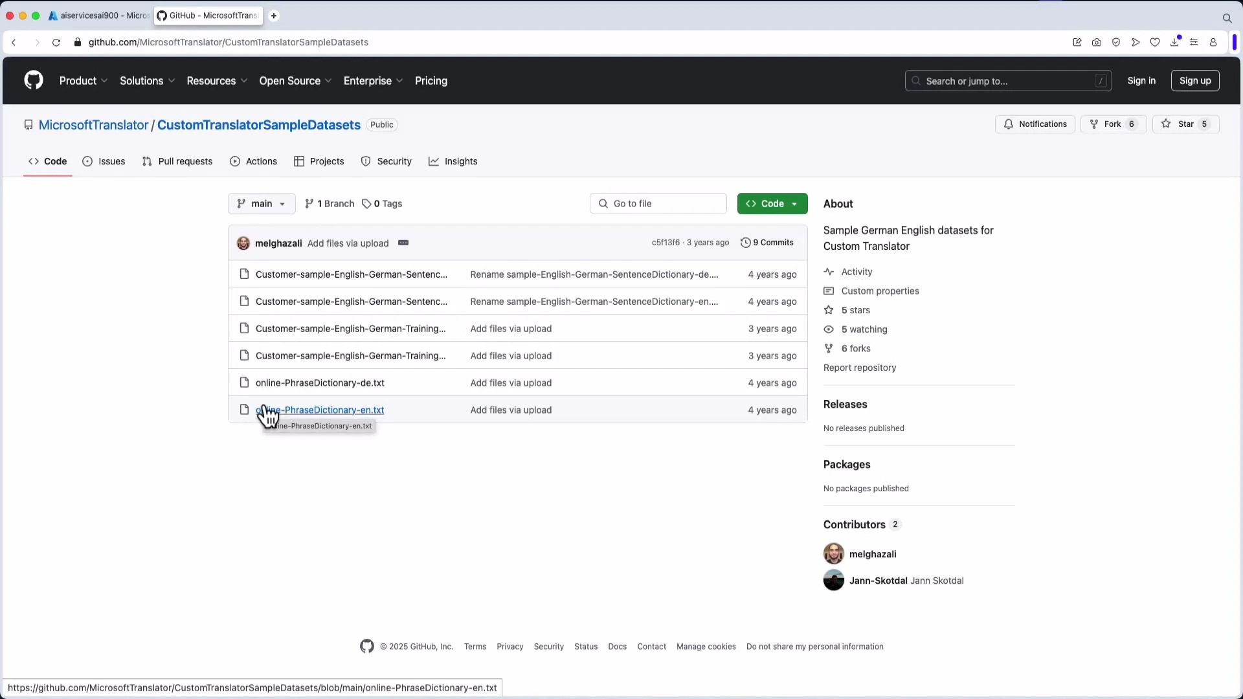Open the browser profile account icon
This screenshot has height=699, width=1243.
click(x=1213, y=42)
